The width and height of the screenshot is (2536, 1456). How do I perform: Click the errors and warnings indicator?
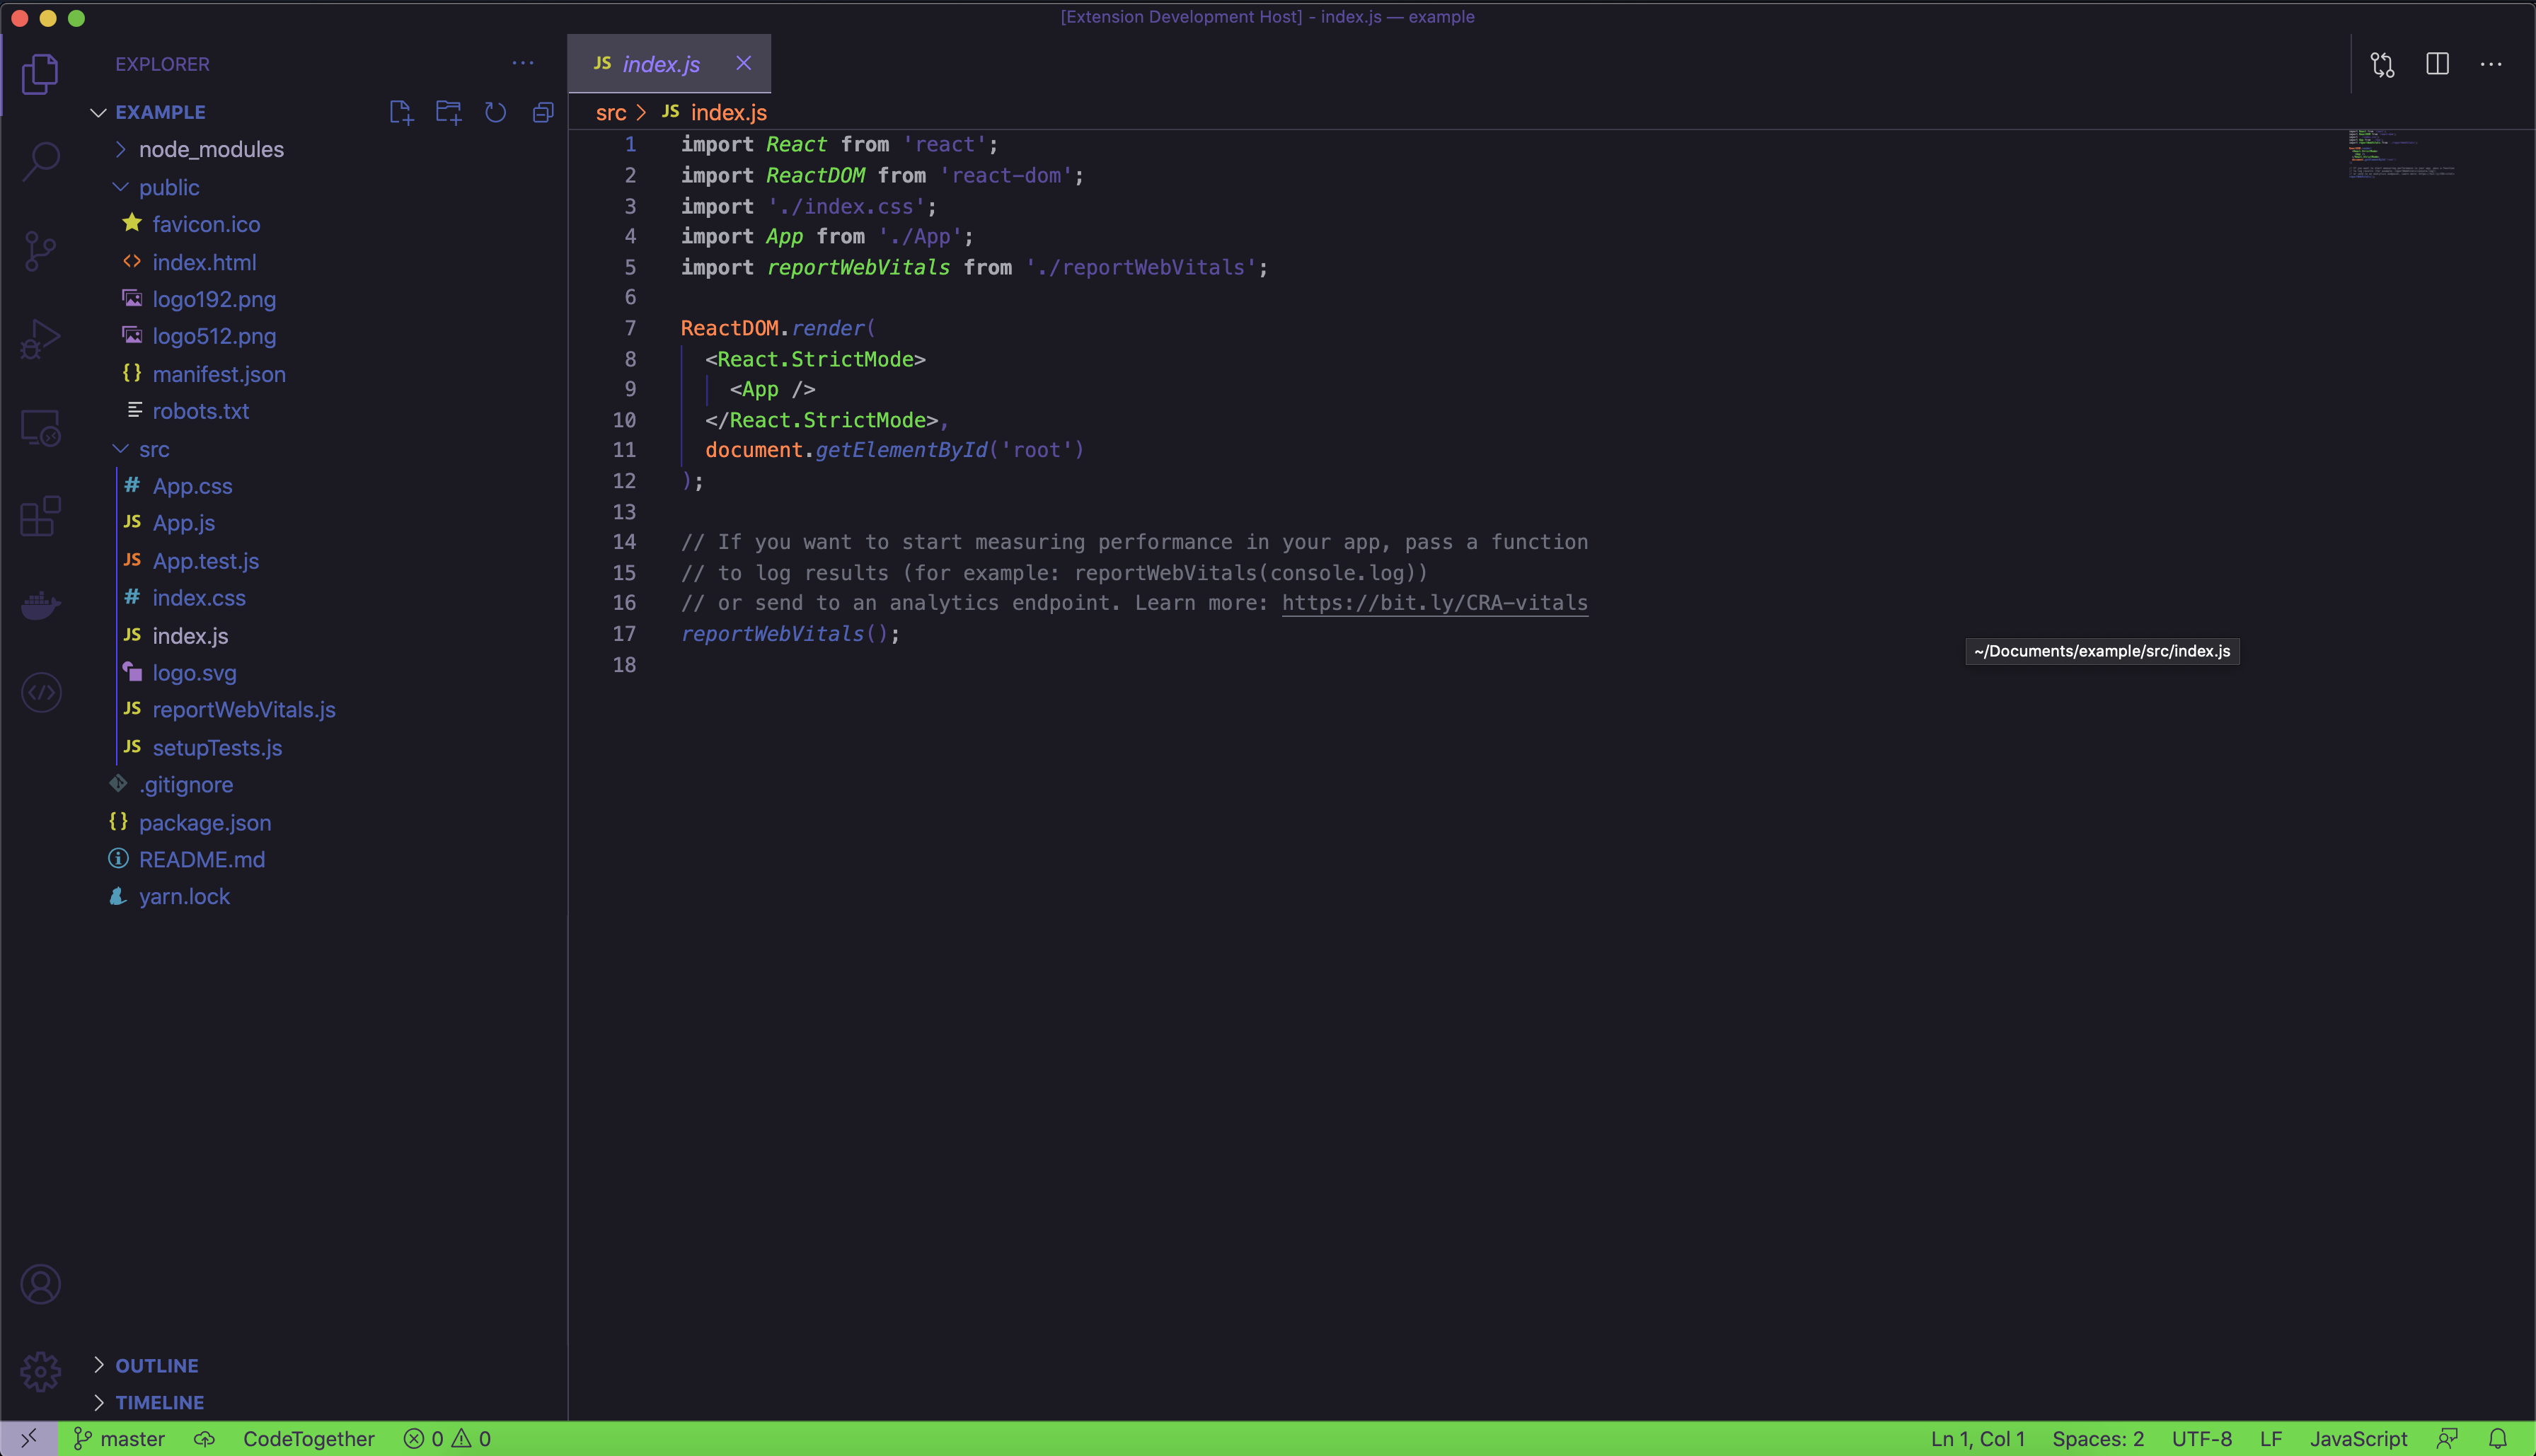(447, 1438)
